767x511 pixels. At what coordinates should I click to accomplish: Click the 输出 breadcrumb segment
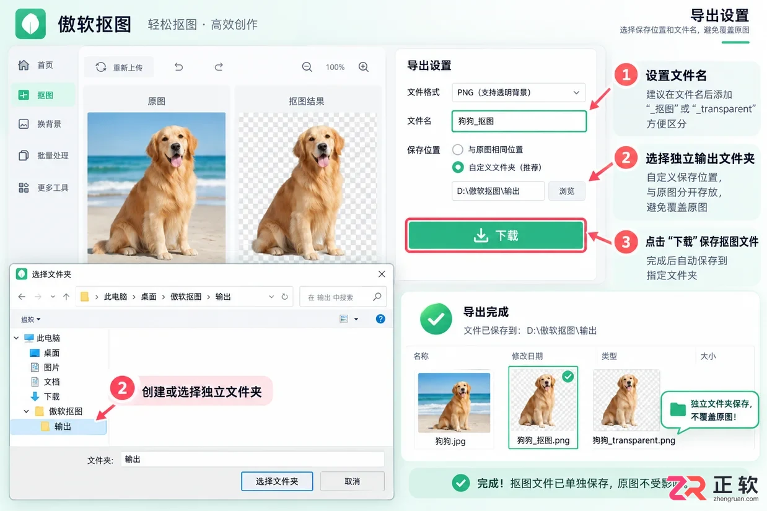(x=223, y=297)
